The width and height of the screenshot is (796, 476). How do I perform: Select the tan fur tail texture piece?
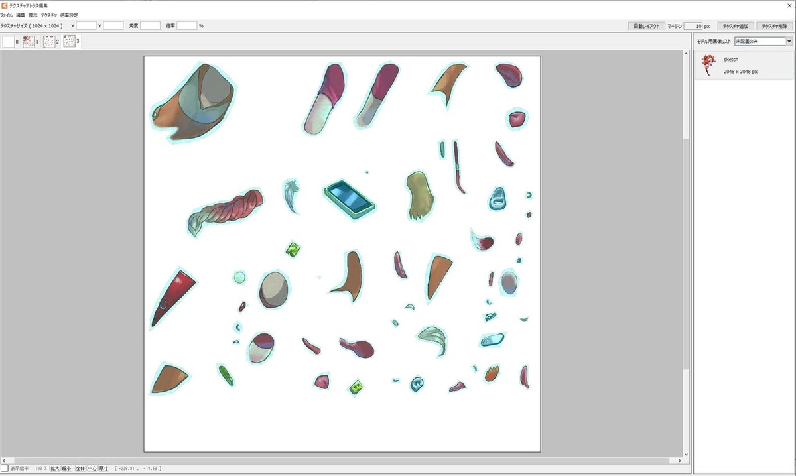coord(421,195)
